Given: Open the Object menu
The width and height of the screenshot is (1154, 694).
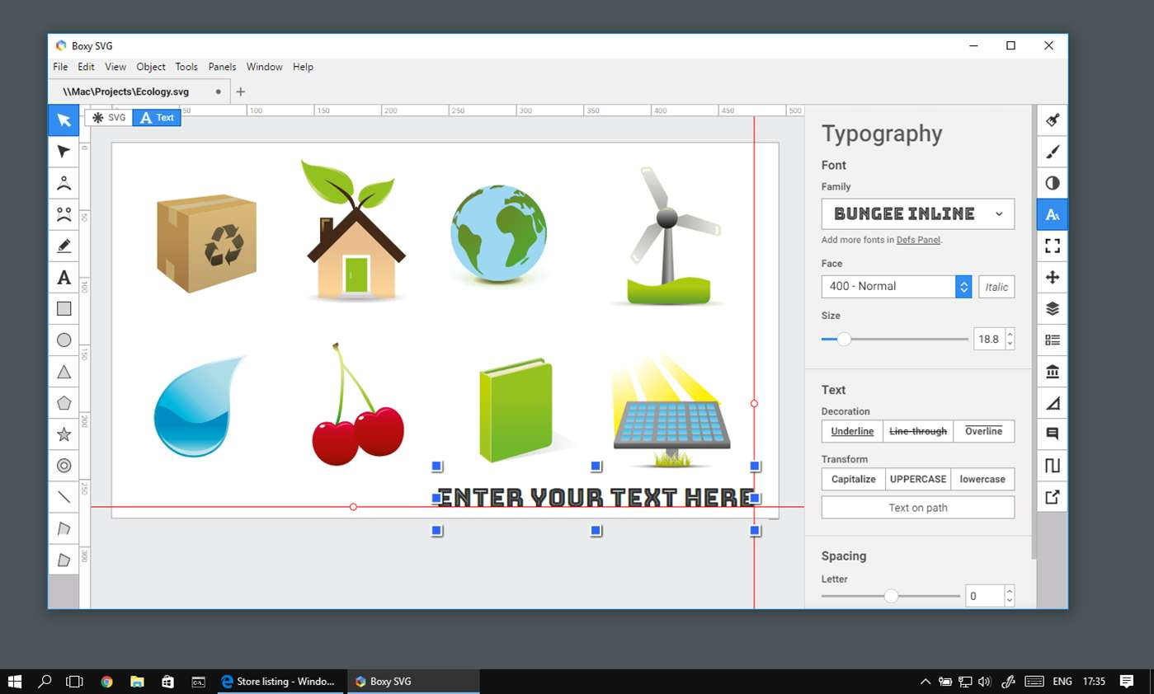Looking at the screenshot, I should (x=151, y=67).
